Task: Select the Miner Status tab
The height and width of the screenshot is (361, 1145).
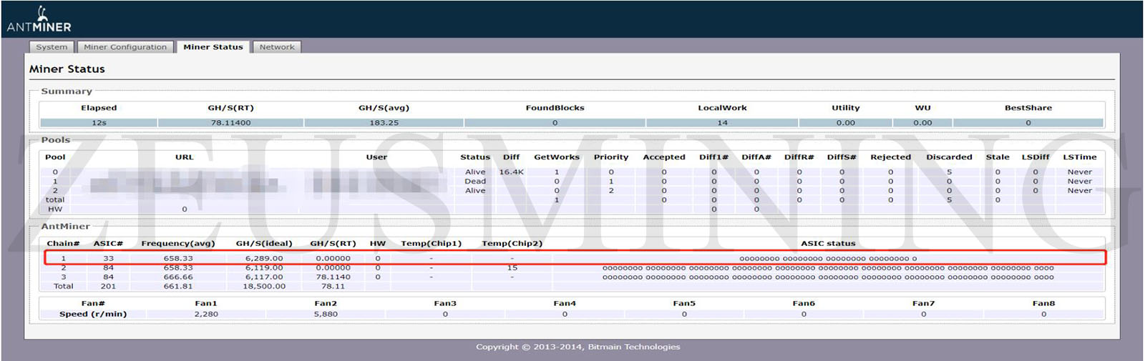Action: (213, 47)
